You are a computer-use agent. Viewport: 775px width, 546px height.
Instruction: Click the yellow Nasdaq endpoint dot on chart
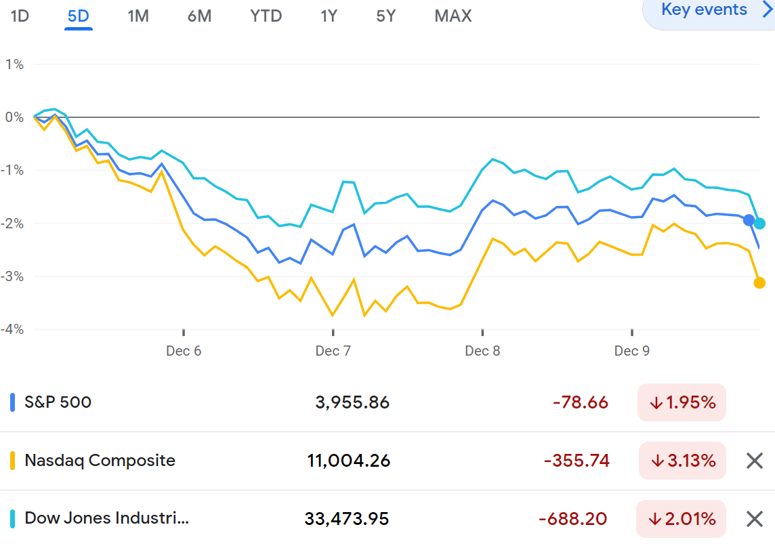point(759,283)
